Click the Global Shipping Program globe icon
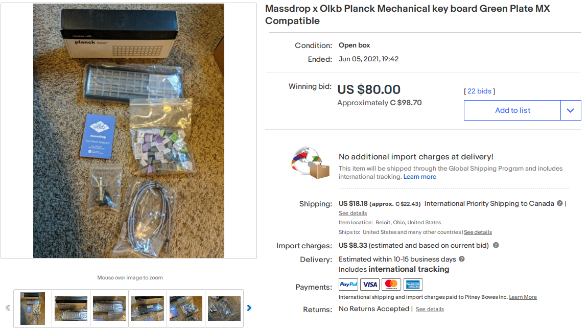The width and height of the screenshot is (588, 330). point(310,163)
